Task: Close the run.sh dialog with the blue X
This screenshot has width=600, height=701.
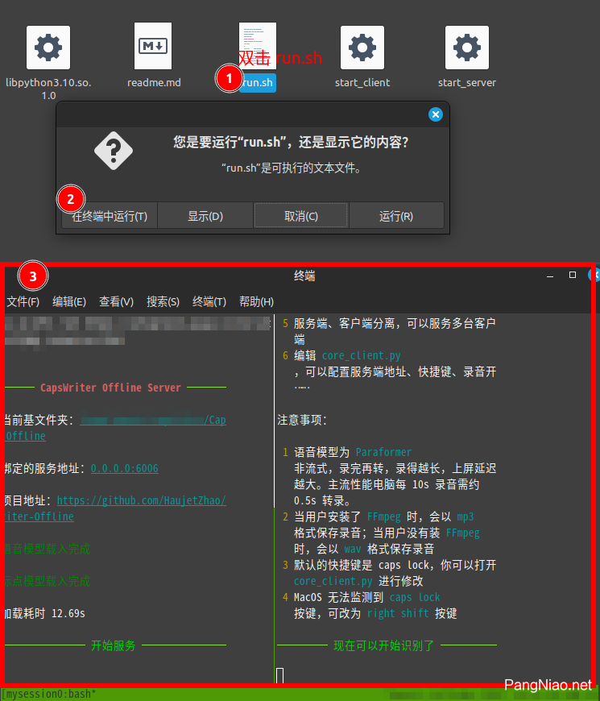Action: tap(436, 114)
